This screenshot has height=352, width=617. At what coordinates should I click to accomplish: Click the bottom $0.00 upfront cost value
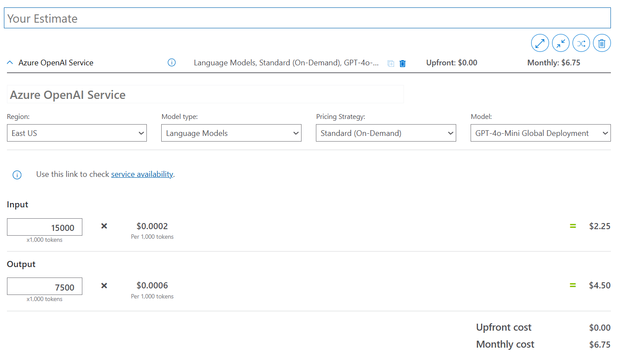point(600,328)
